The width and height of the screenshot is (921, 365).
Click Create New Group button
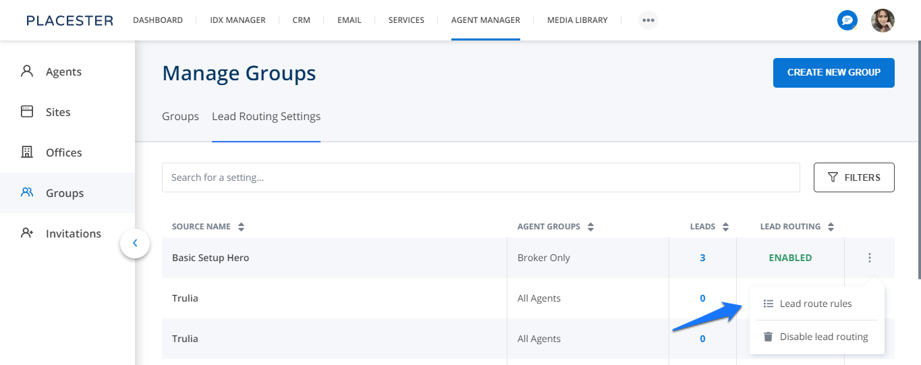[x=833, y=73]
